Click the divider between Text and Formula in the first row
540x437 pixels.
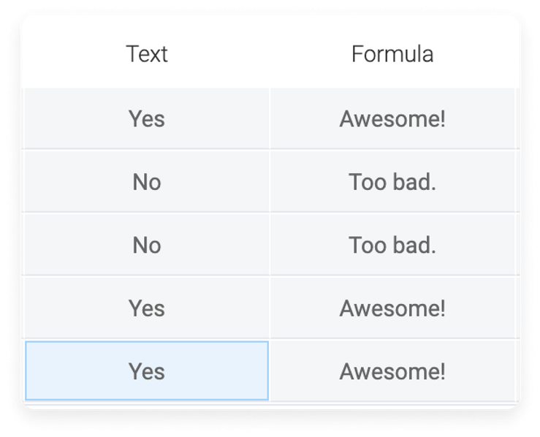coord(270,118)
